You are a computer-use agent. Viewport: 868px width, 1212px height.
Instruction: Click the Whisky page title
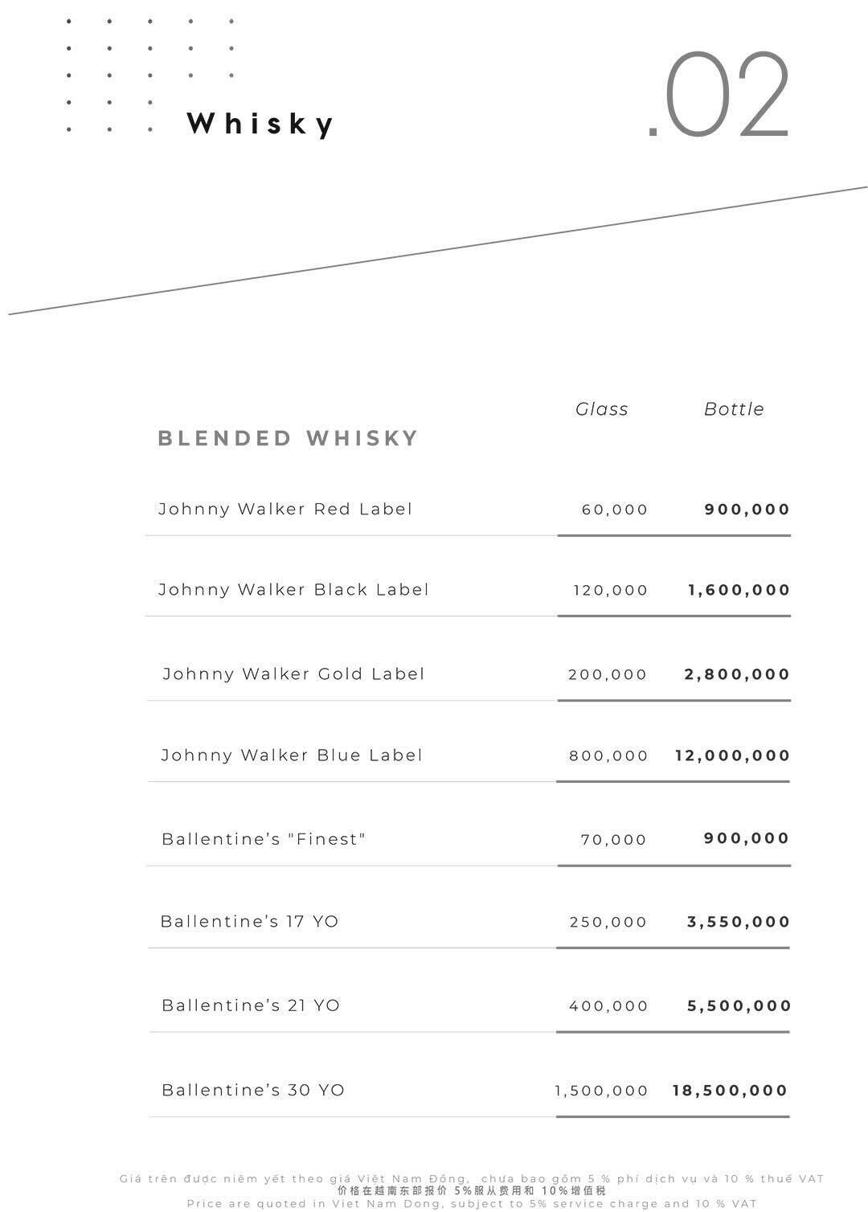tap(260, 124)
